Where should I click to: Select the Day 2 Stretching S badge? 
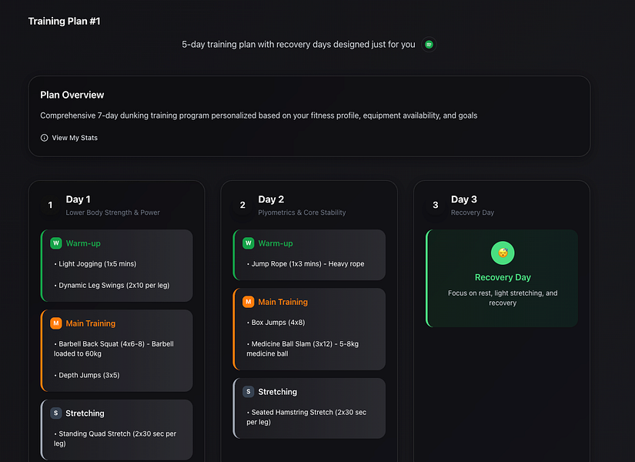tap(248, 392)
